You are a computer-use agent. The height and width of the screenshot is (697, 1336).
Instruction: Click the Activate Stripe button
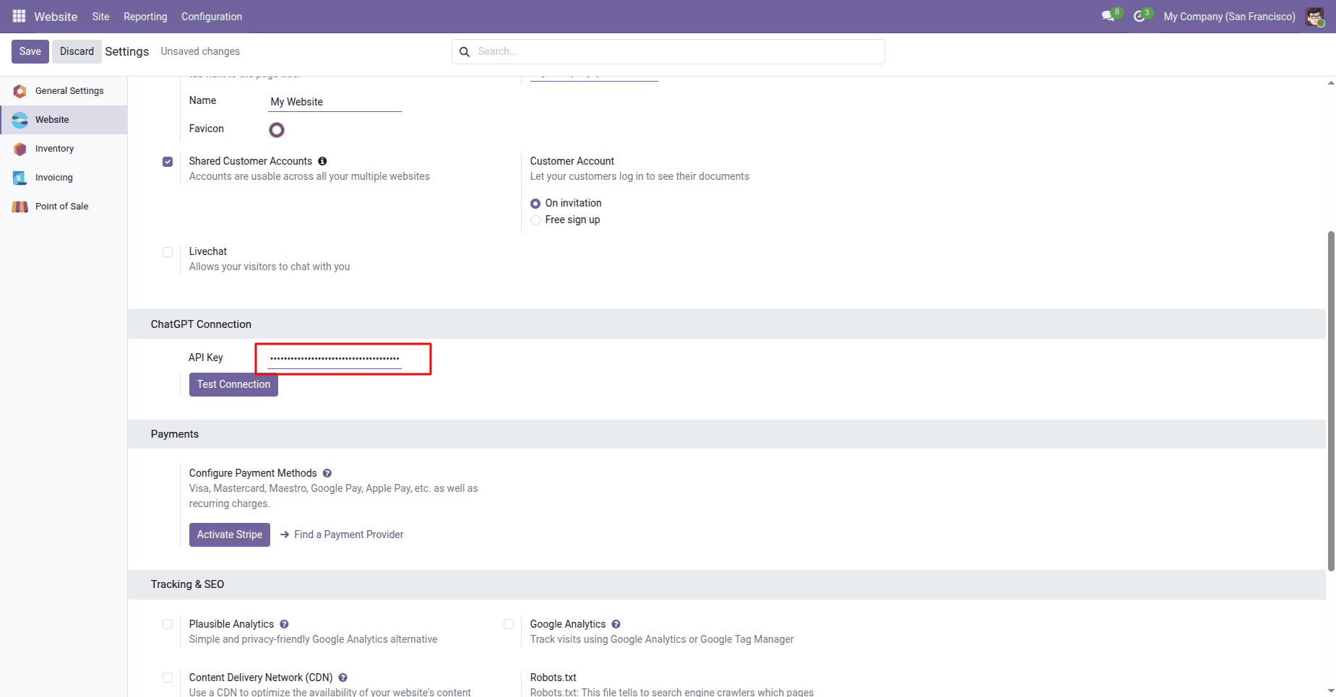230,534
